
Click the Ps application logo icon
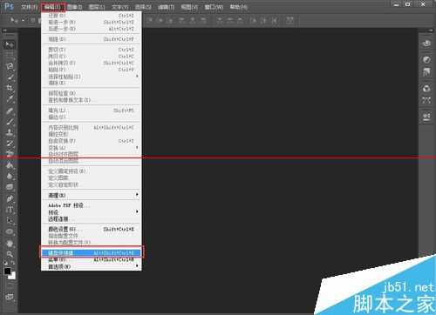pyautogui.click(x=9, y=6)
